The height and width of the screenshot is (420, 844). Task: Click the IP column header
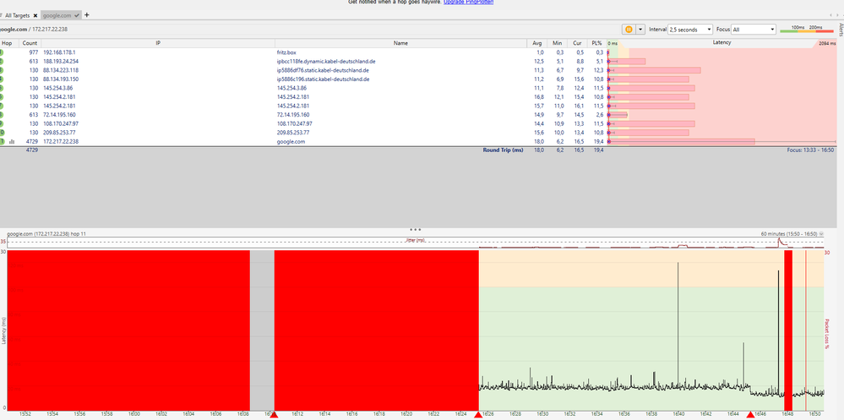click(x=158, y=43)
